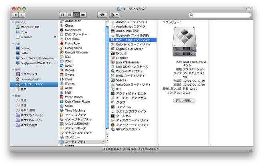263x166 pixels.
Task: Select the ディスクユーティリティ icon
Action: coord(113,121)
